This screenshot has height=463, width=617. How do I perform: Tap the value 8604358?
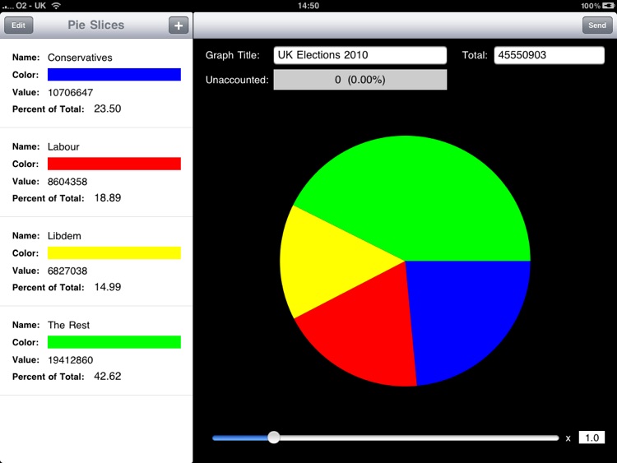[x=67, y=182]
